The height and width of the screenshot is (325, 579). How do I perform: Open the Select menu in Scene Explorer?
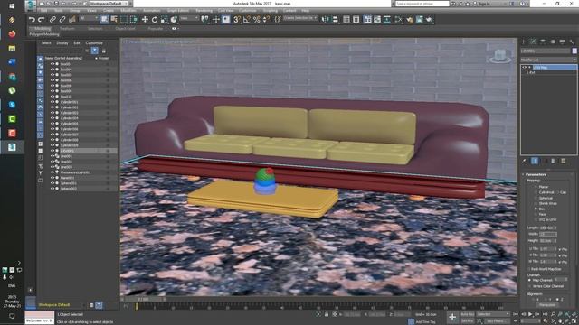point(46,43)
